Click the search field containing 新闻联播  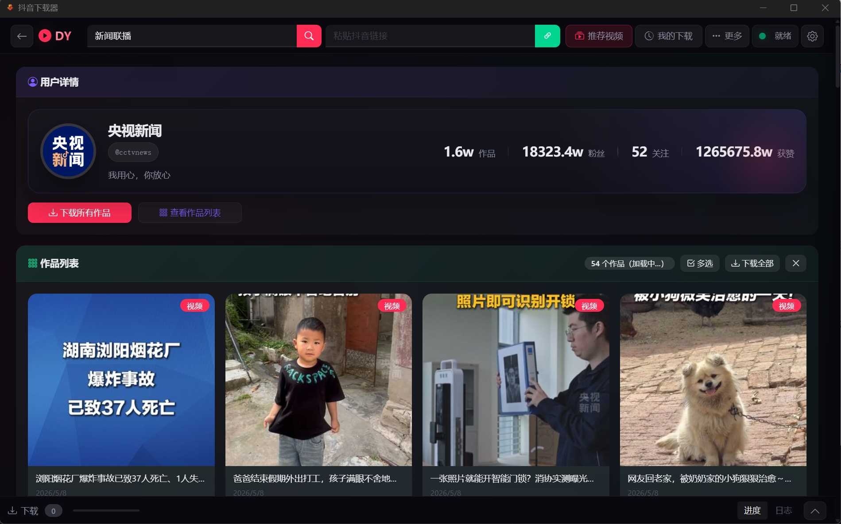point(192,36)
